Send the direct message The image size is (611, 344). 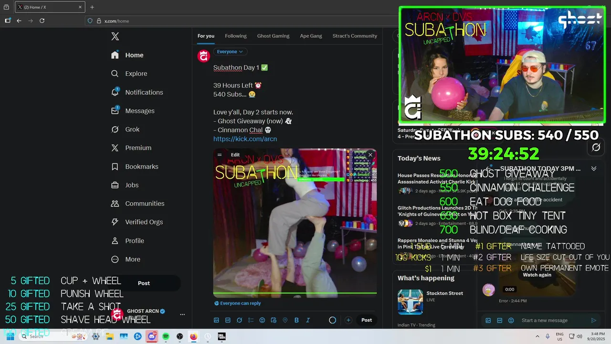[x=593, y=321]
